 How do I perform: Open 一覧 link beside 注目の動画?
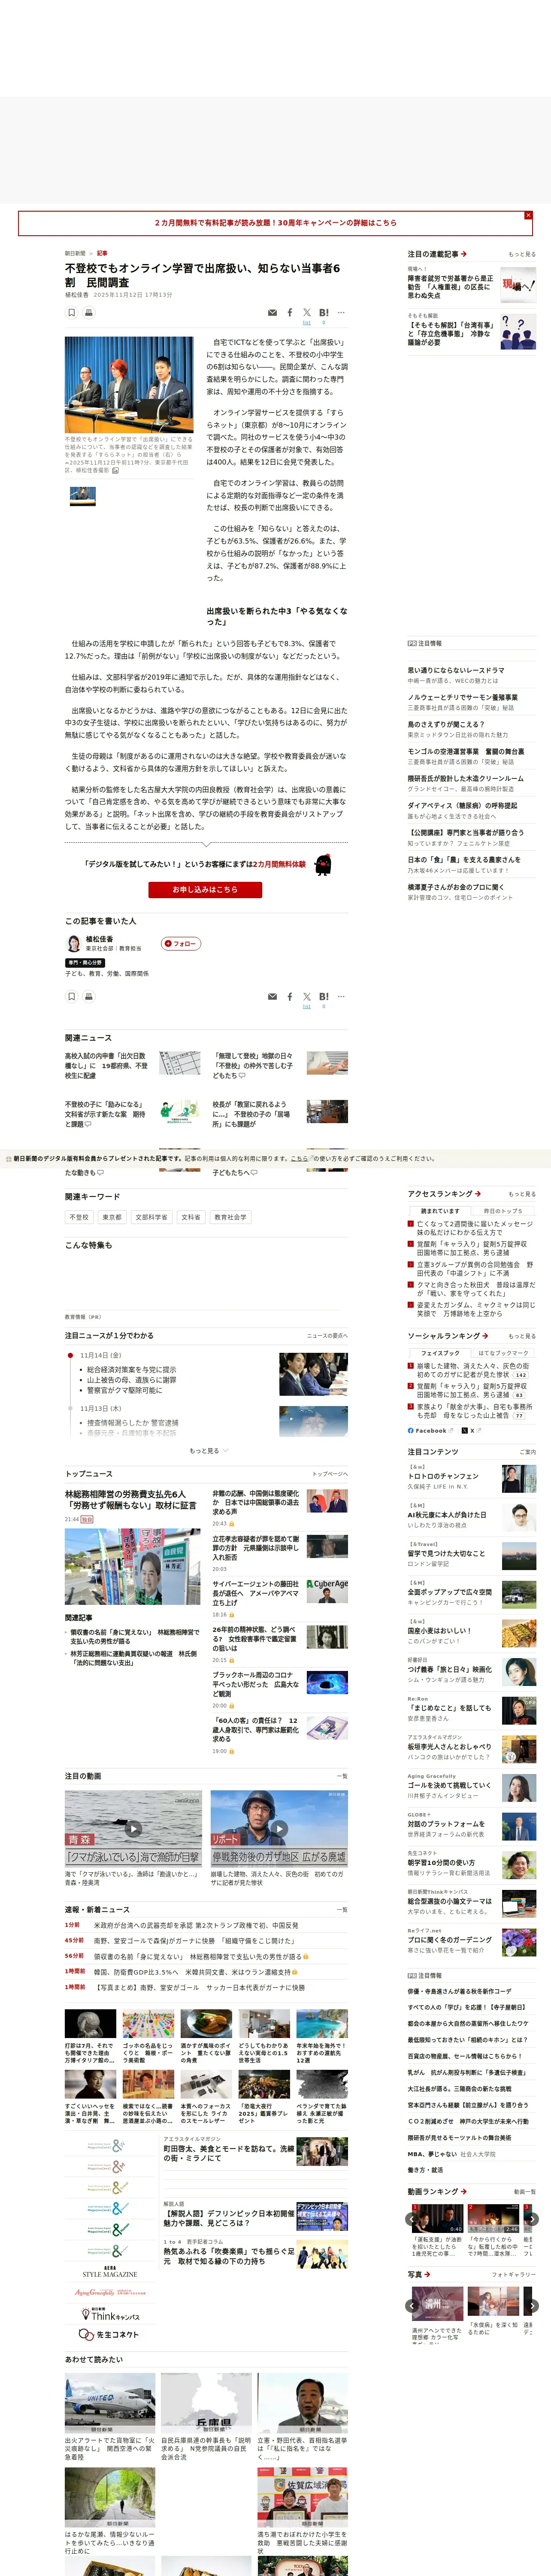[x=343, y=1776]
